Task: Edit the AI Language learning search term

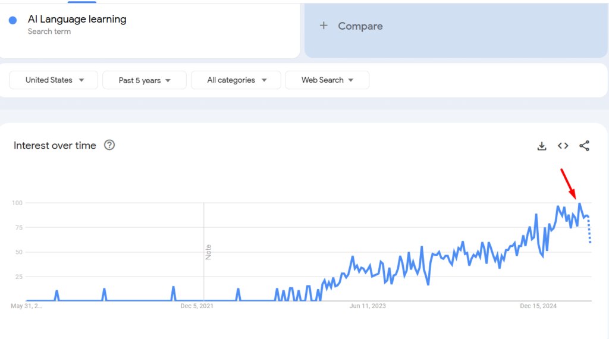Action: (77, 19)
